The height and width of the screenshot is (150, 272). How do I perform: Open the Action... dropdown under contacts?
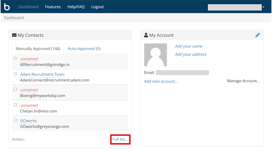[19, 139]
